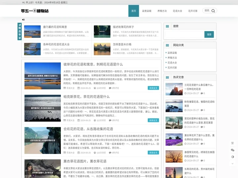Open the 养殖方法 navigation item
The image size is (238, 178).
tap(162, 11)
